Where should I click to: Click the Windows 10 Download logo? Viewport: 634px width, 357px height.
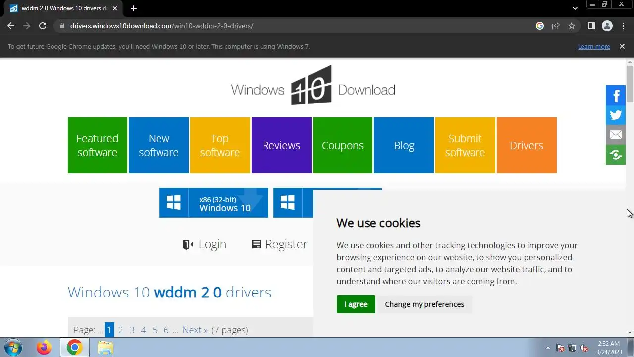point(313,85)
